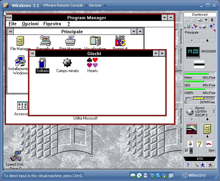Click the Epson printer icon in Dashboard
The width and height of the screenshot is (220, 181).
[189, 111]
